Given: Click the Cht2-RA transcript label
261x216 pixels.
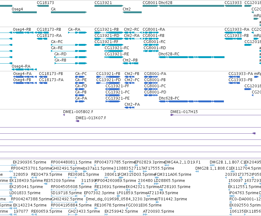Looking at the screenshot, I should (x=132, y=36).
